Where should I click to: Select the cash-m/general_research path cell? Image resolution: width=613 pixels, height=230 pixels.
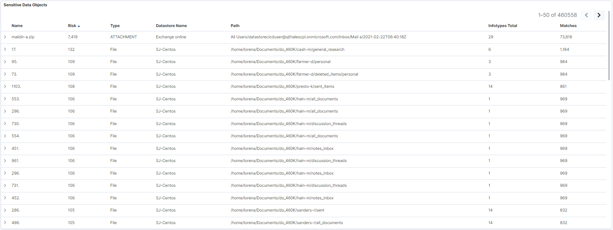287,49
